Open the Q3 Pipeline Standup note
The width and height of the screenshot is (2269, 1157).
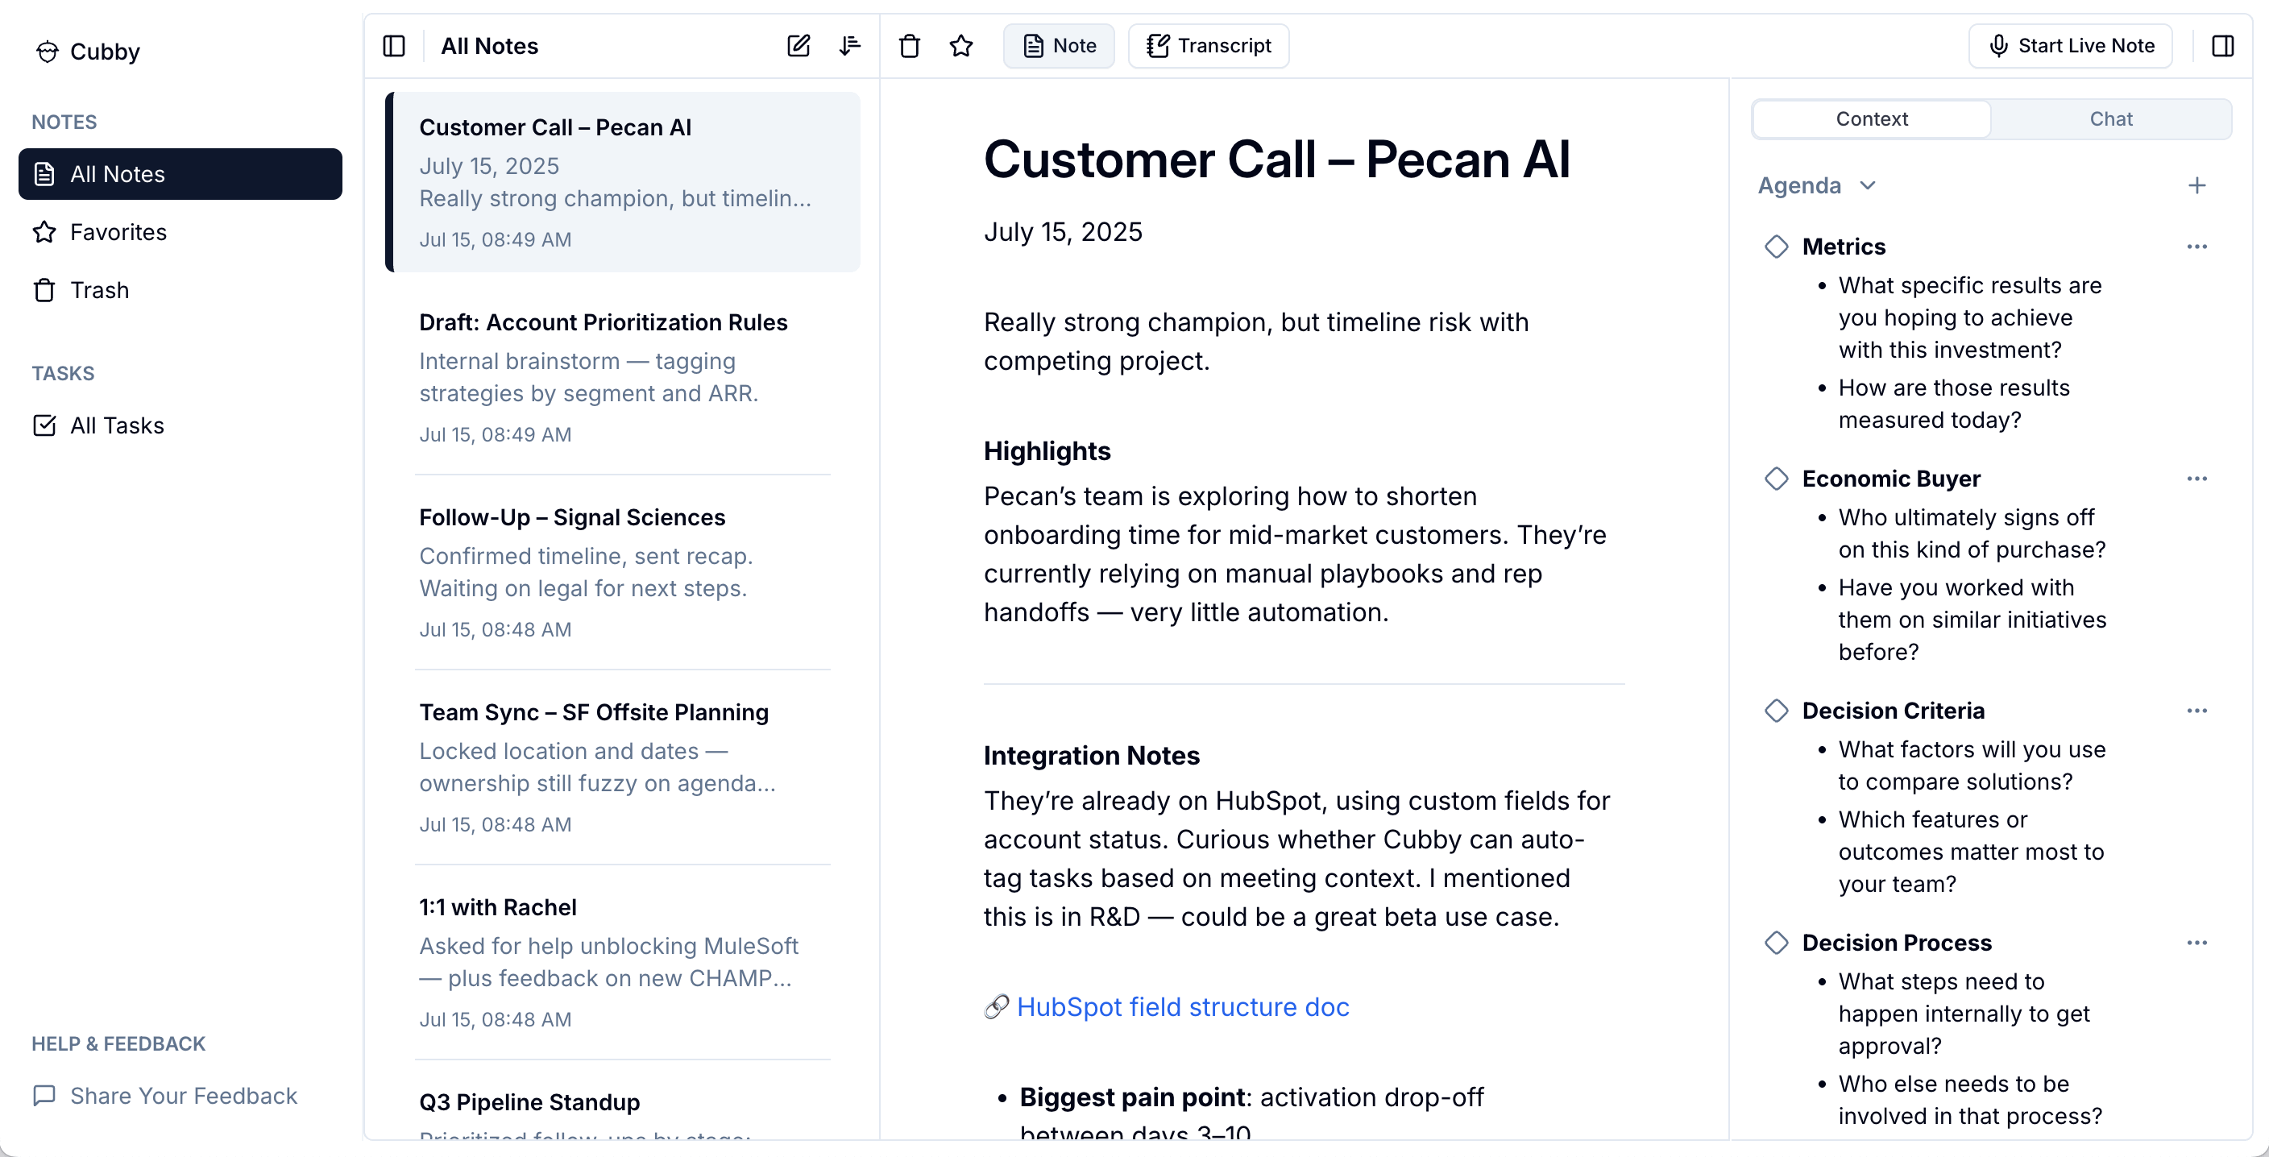click(x=623, y=1103)
